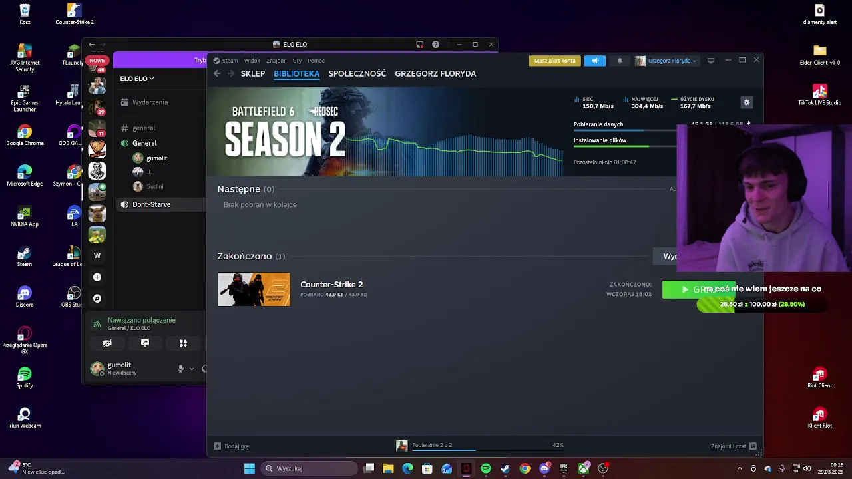Open NVIDIA App desktop icon
This screenshot has height=479, width=852.
click(25, 216)
